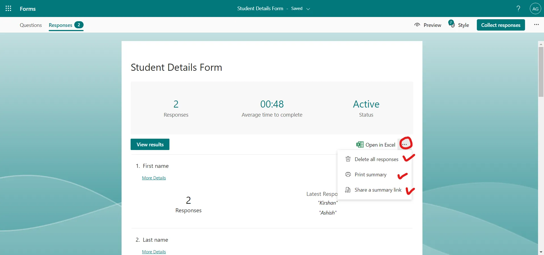Viewport: 544px width, 255px height.
Task: Click the Forms home title
Action: click(28, 9)
